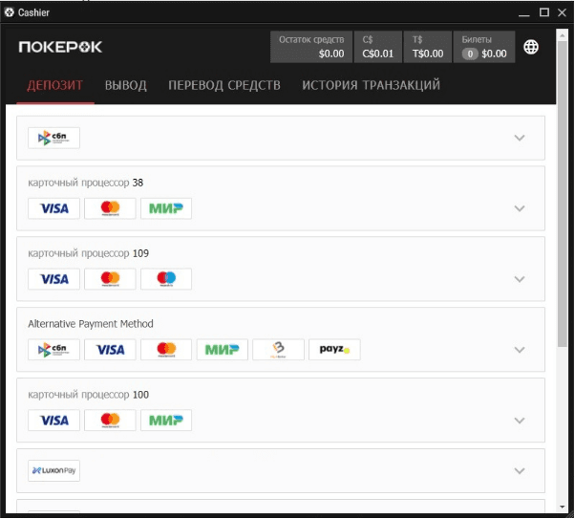Image resolution: width=575 pixels, height=519 pixels.
Task: Open the ДЕПОЗИТ tab
Action: pyautogui.click(x=55, y=85)
